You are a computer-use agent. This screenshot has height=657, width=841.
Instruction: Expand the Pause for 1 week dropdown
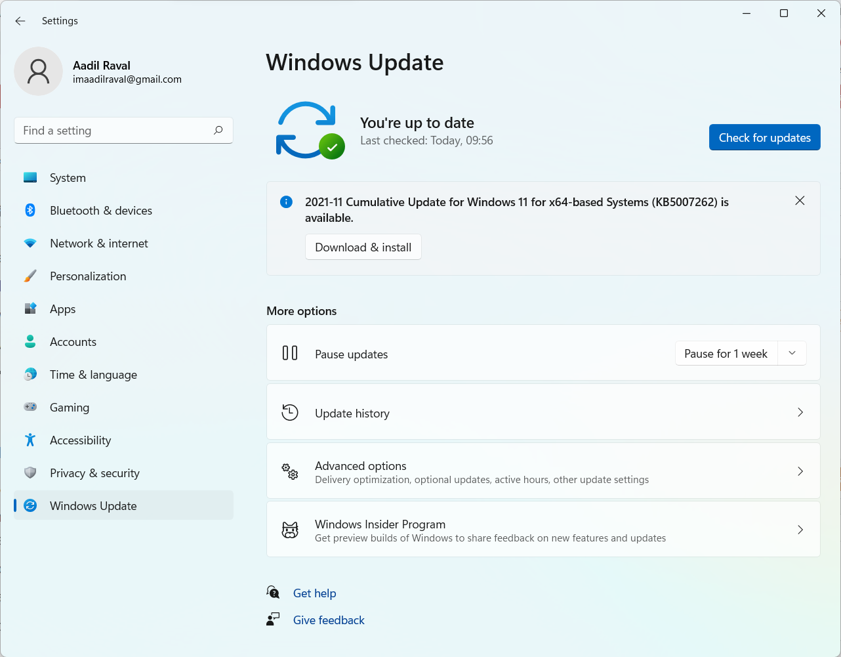tap(792, 353)
